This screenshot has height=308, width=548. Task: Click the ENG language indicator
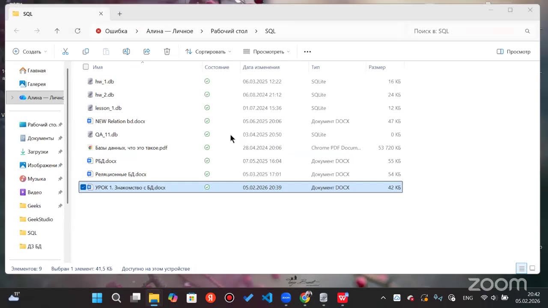coord(468,298)
